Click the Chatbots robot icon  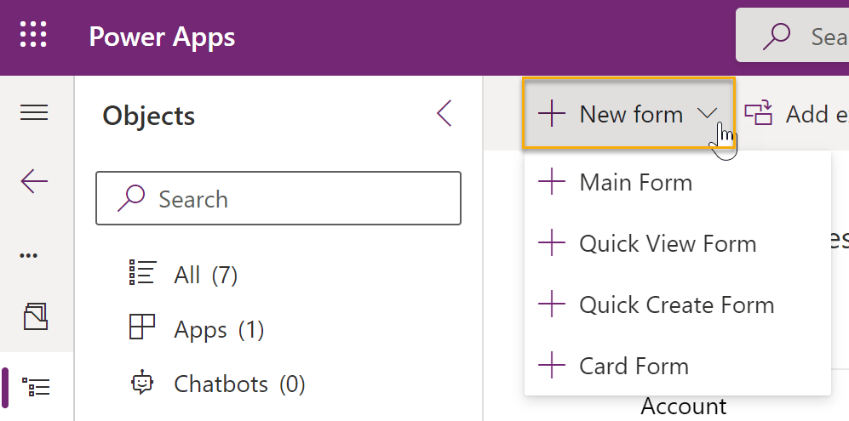[142, 384]
